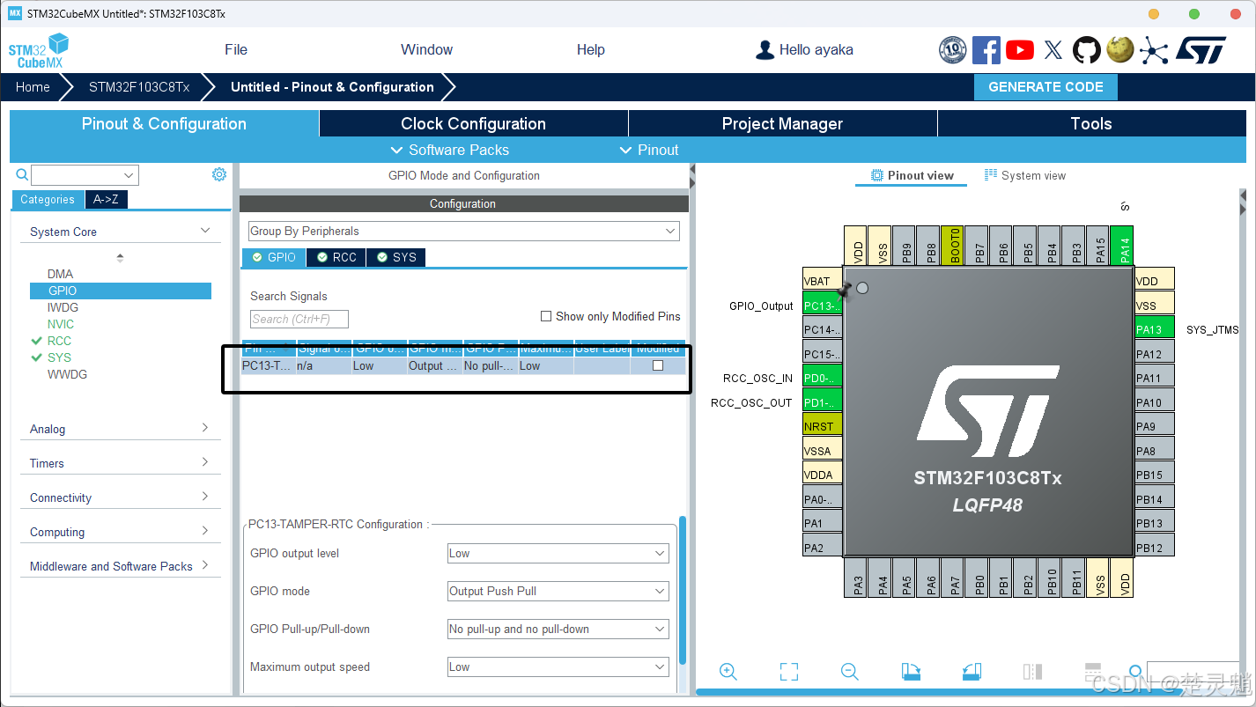Image resolution: width=1256 pixels, height=707 pixels.
Task: Click the user avatar icon beside Hello ayaka
Action: coord(765,50)
